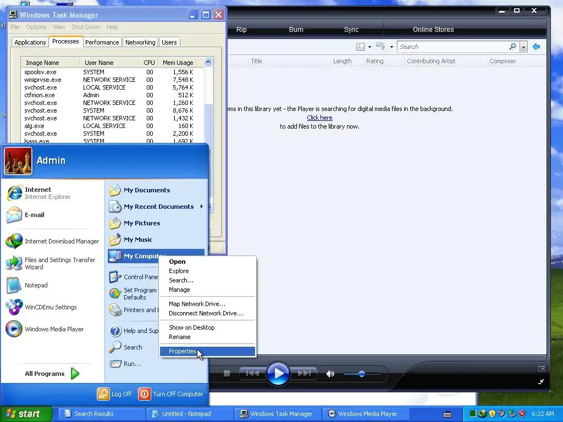Click the 'Click here' link
Image resolution: width=563 pixels, height=422 pixels.
click(x=319, y=118)
